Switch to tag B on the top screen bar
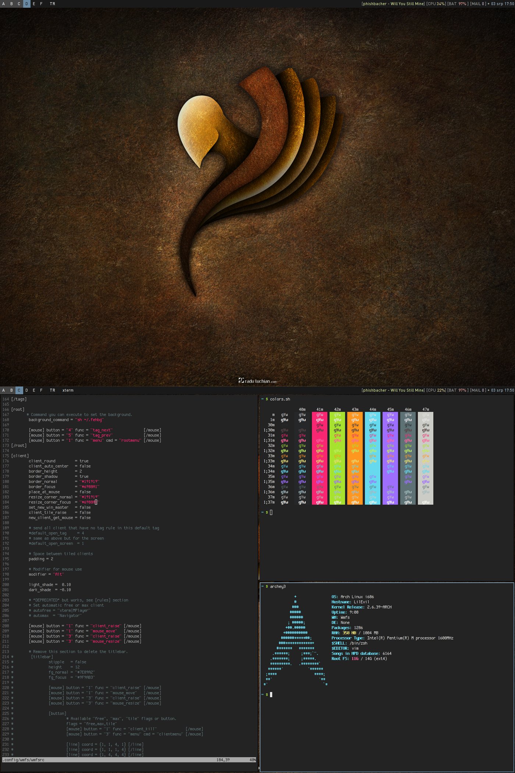This screenshot has height=773, width=515. click(11, 4)
